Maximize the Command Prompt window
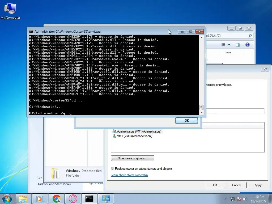 (x=191, y=31)
